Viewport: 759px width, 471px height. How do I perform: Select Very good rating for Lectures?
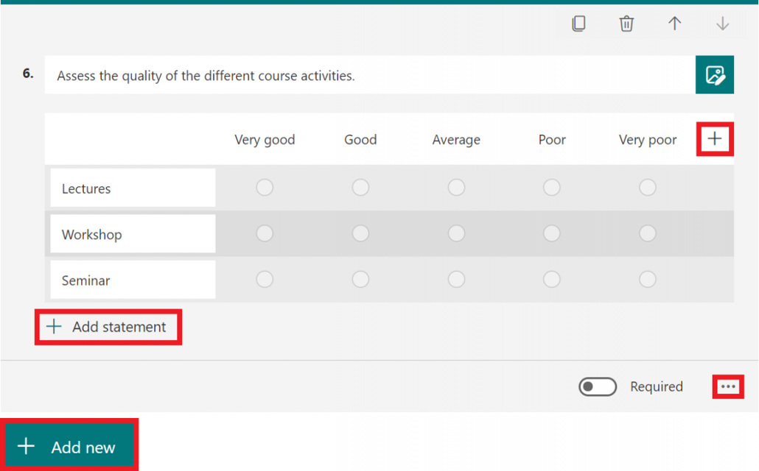point(265,187)
